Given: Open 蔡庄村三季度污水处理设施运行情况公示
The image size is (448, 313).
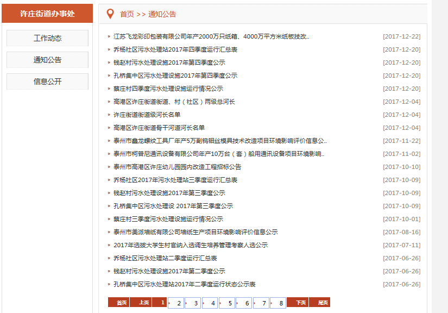Looking at the screenshot, I should [168, 219].
